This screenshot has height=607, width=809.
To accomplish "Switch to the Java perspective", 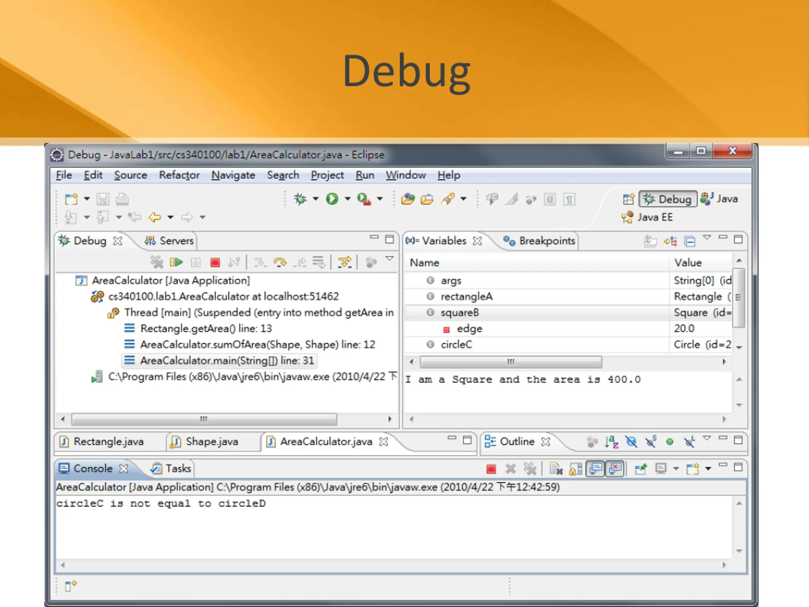I will pyautogui.click(x=719, y=199).
